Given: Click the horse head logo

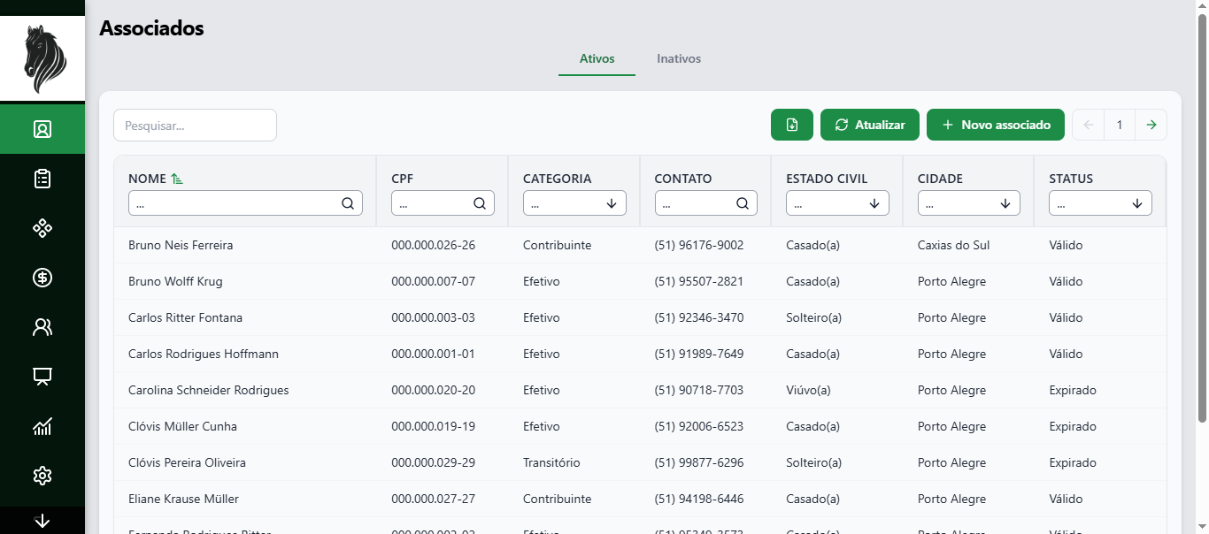Looking at the screenshot, I should point(42,58).
